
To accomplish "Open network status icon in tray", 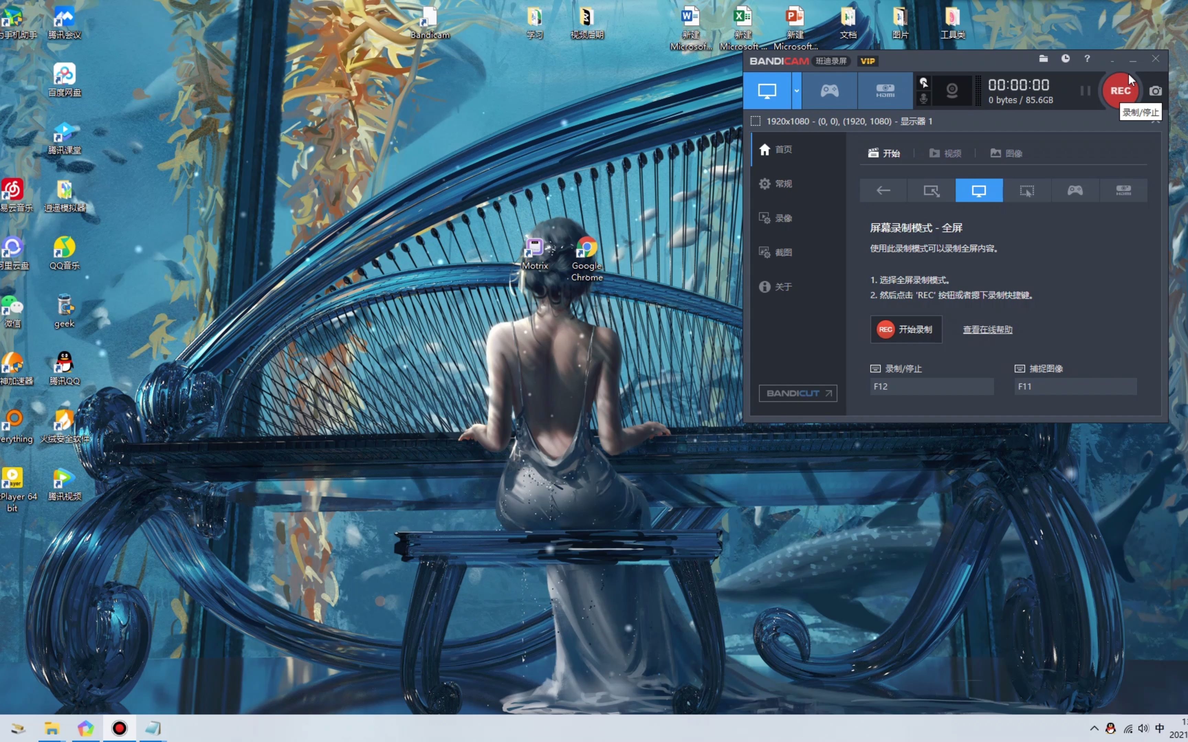I will [x=1127, y=729].
